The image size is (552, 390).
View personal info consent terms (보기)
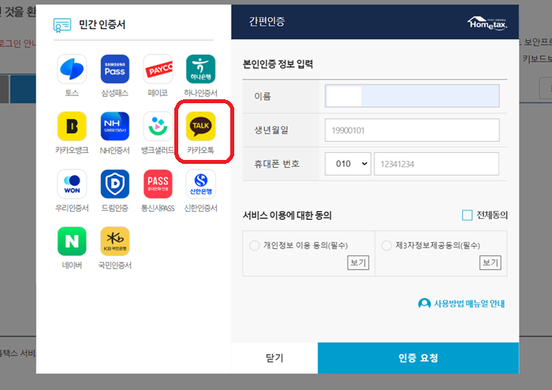pyautogui.click(x=358, y=262)
